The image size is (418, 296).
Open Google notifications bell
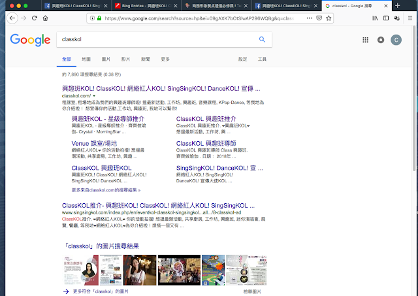[381, 40]
